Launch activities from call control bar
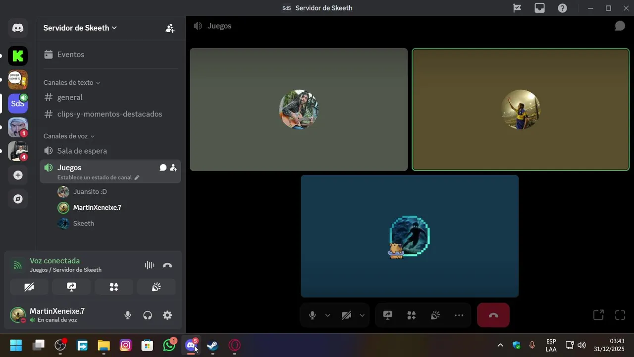The width and height of the screenshot is (634, 357). 412,315
